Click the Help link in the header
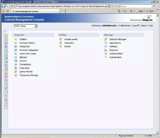The image size is (160, 138). pos(151,26)
